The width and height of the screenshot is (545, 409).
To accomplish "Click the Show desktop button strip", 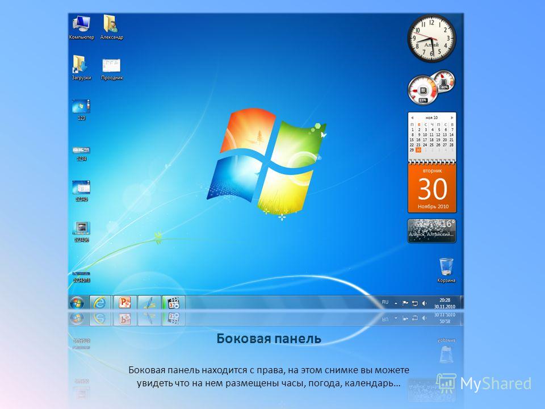I will (461, 303).
